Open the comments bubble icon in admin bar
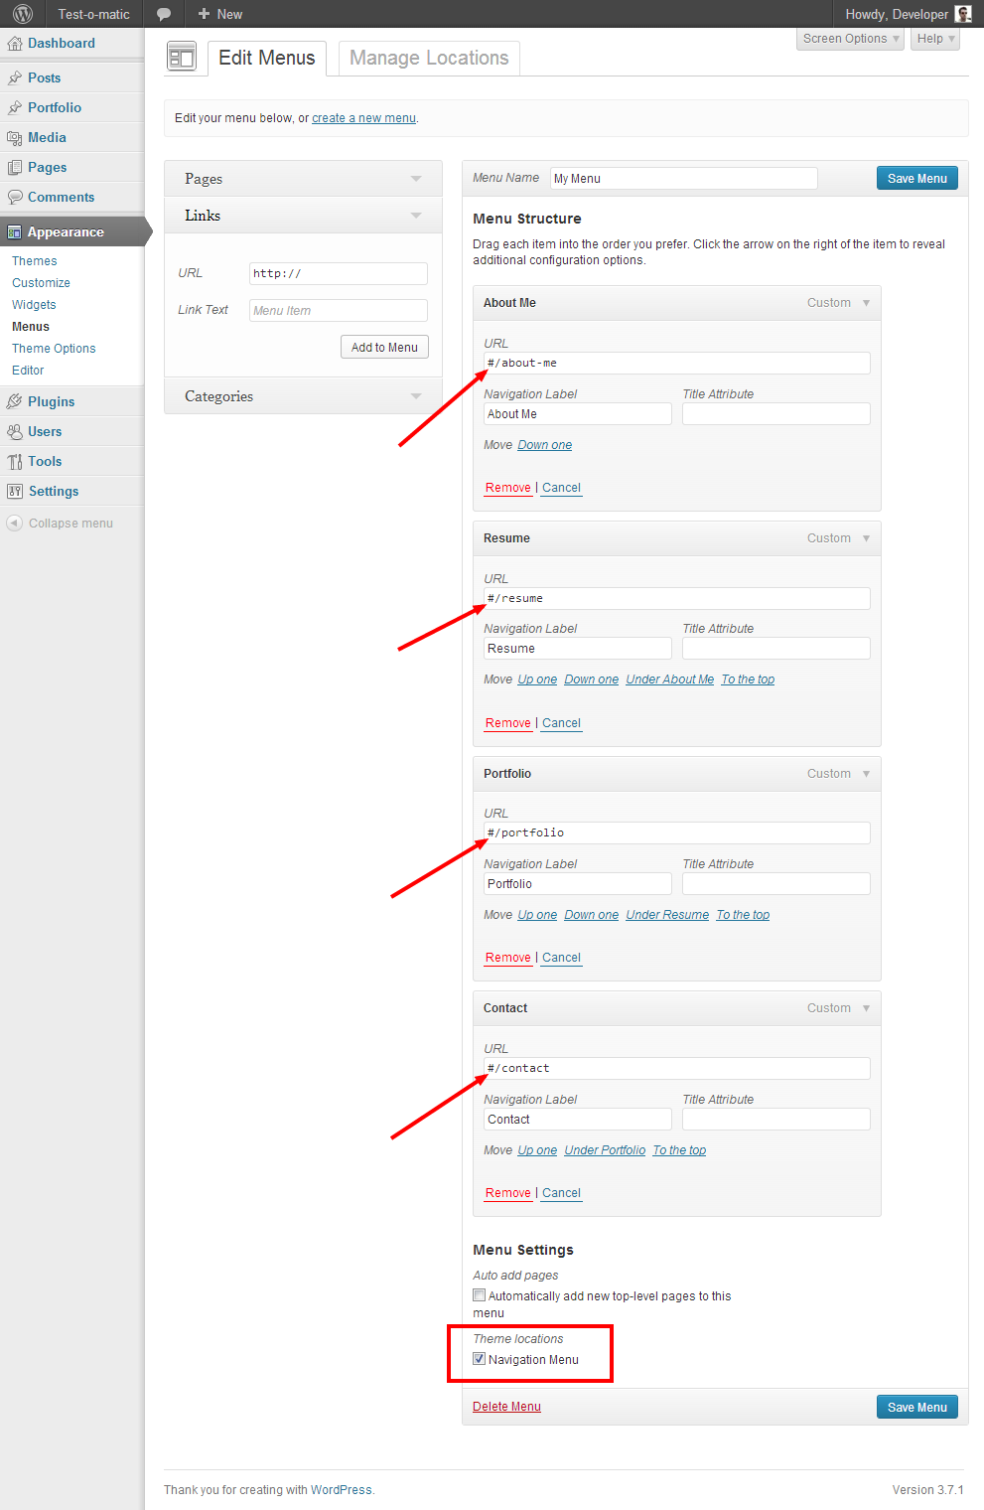Screen dimensions: 984x1510 pos(164,14)
